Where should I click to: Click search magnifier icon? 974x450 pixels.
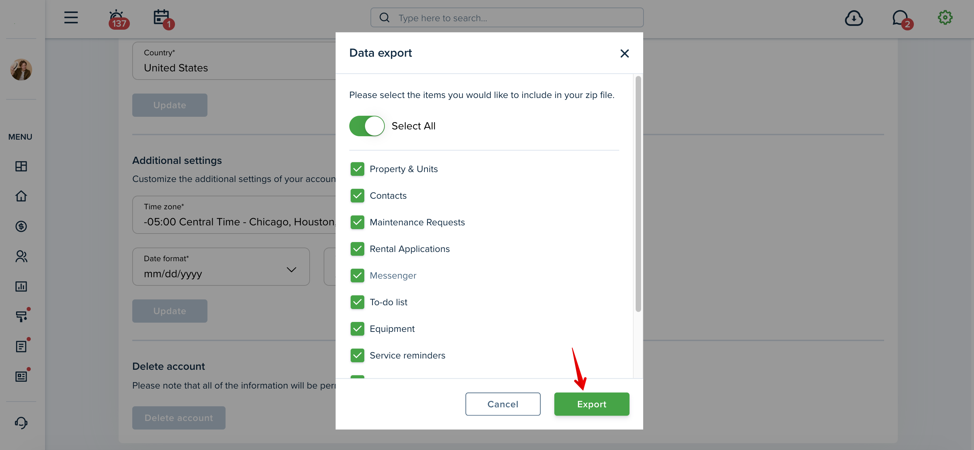pyautogui.click(x=384, y=17)
